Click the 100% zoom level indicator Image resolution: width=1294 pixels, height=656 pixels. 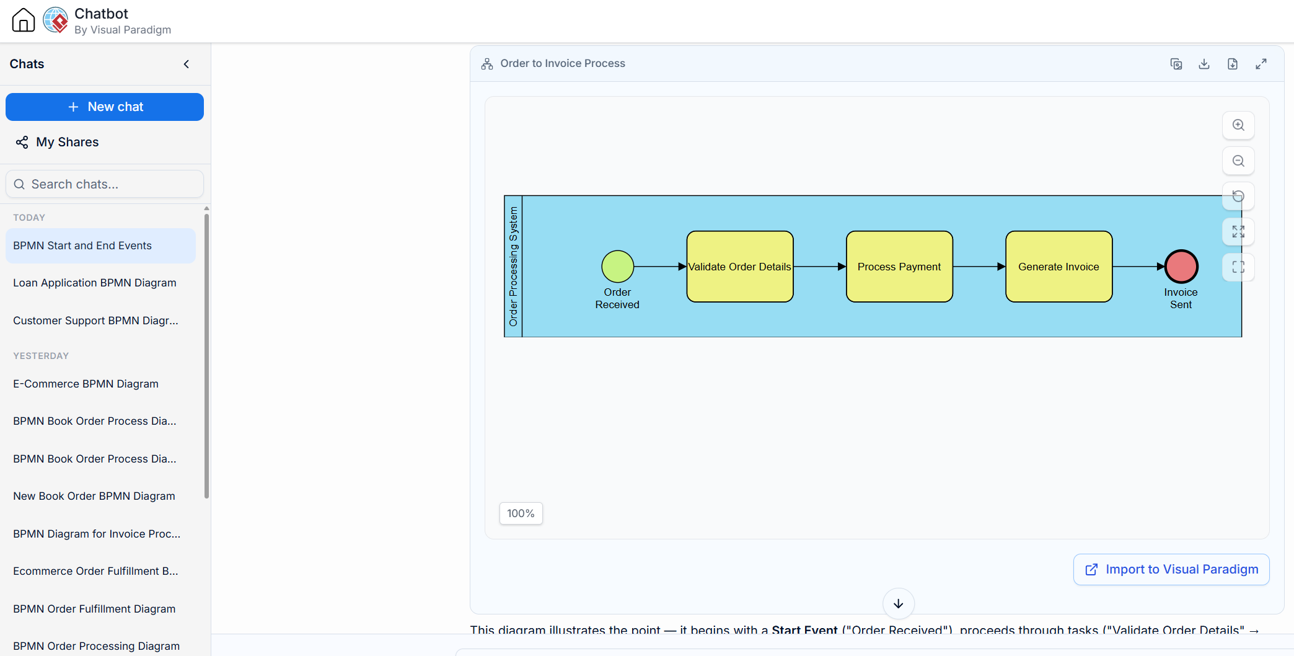pyautogui.click(x=521, y=513)
